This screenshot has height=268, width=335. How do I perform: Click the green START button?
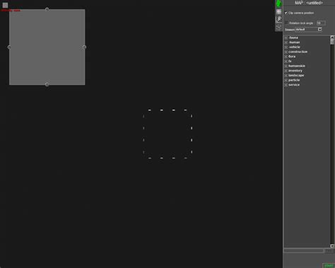point(329,266)
